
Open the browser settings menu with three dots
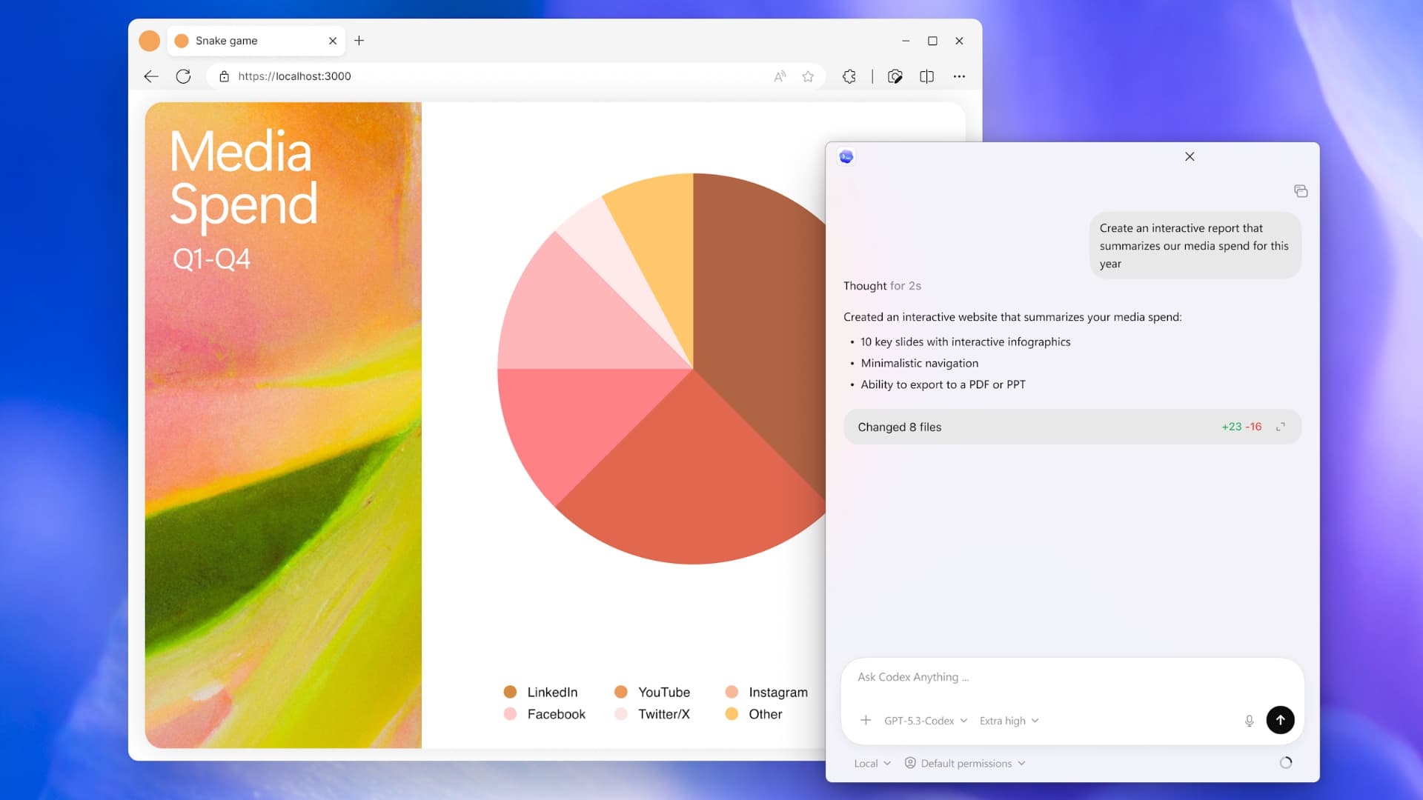coord(960,76)
